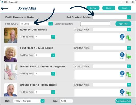136x105 pixels.
Task: Click green copy icon beside Betty Hasel note
Action: (129, 93)
